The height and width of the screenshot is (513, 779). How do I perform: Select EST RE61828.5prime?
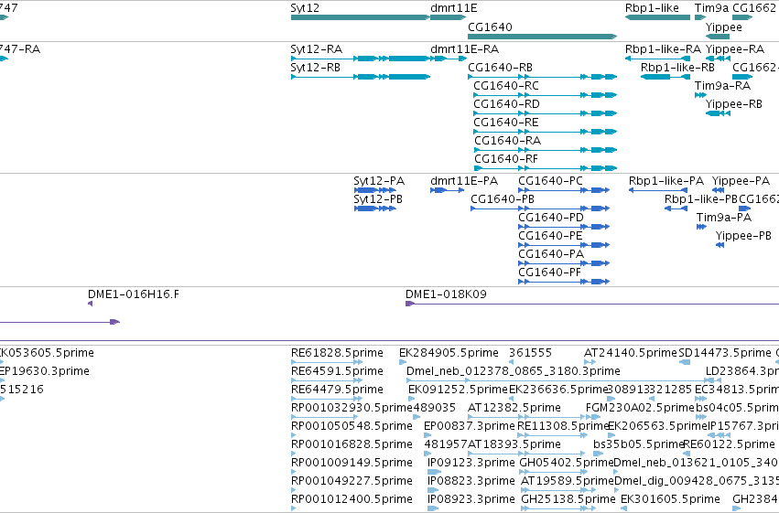point(327,363)
